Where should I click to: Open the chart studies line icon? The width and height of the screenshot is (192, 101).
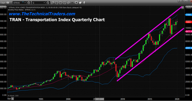56,3
